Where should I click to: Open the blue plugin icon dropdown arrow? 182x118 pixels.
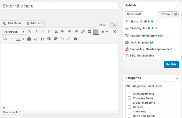(107, 32)
